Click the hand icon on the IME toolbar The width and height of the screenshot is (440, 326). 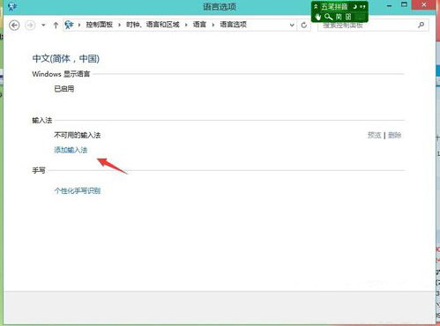pos(318,17)
